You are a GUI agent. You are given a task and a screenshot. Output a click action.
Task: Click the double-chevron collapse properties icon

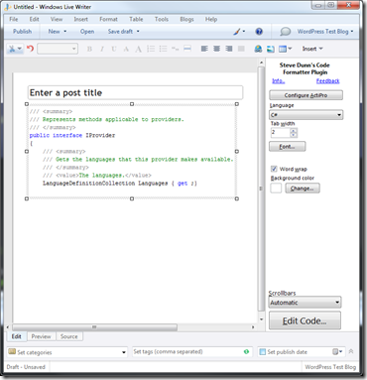pos(351,351)
